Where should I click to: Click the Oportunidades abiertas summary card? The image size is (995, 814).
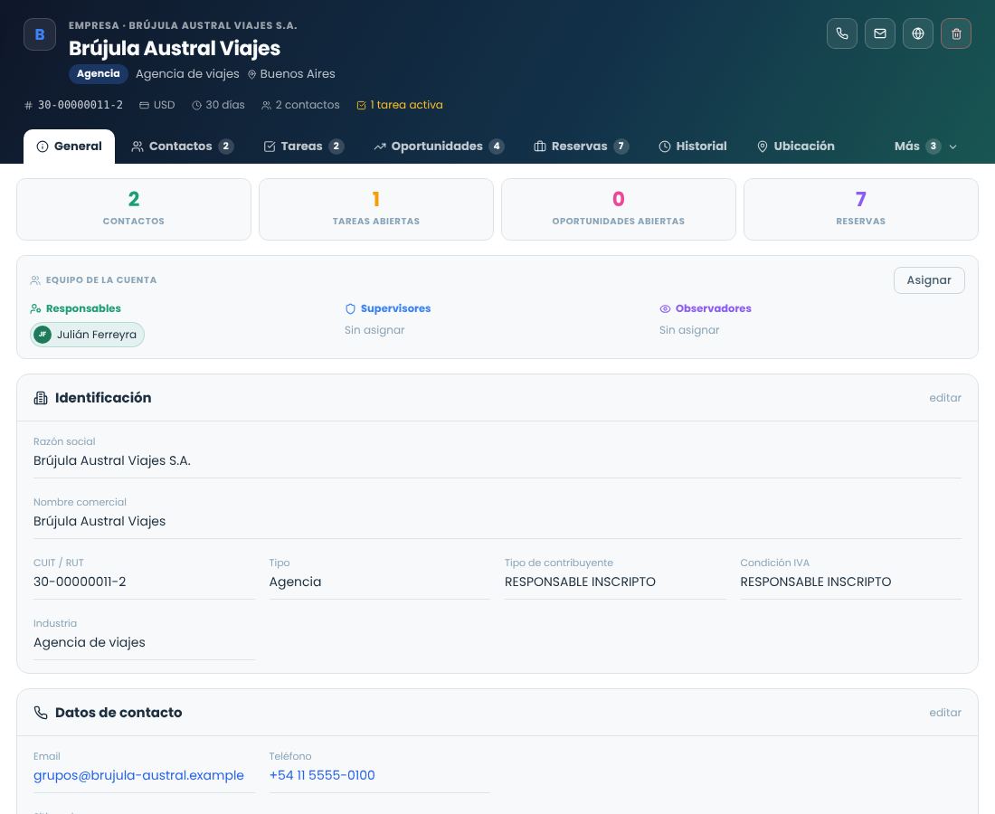(619, 209)
